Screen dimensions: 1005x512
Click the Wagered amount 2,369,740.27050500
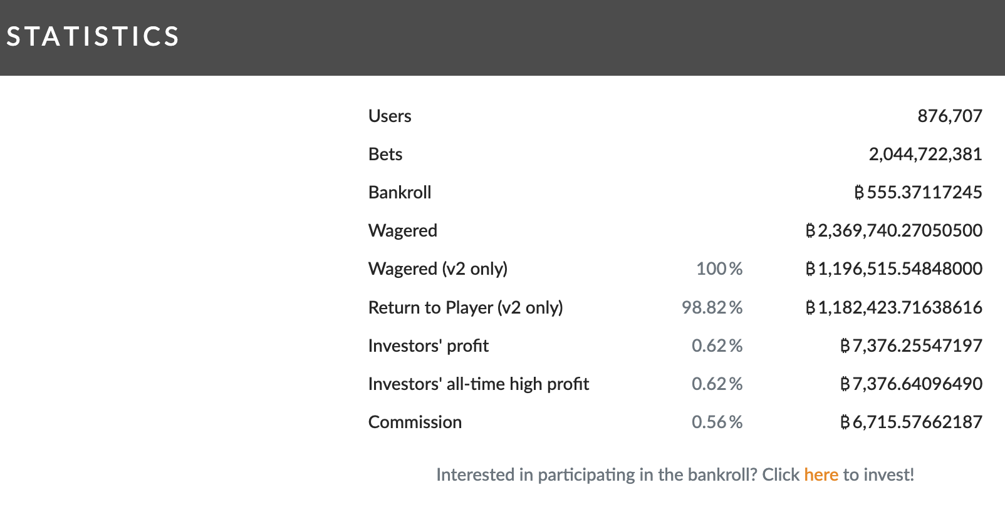pos(900,230)
